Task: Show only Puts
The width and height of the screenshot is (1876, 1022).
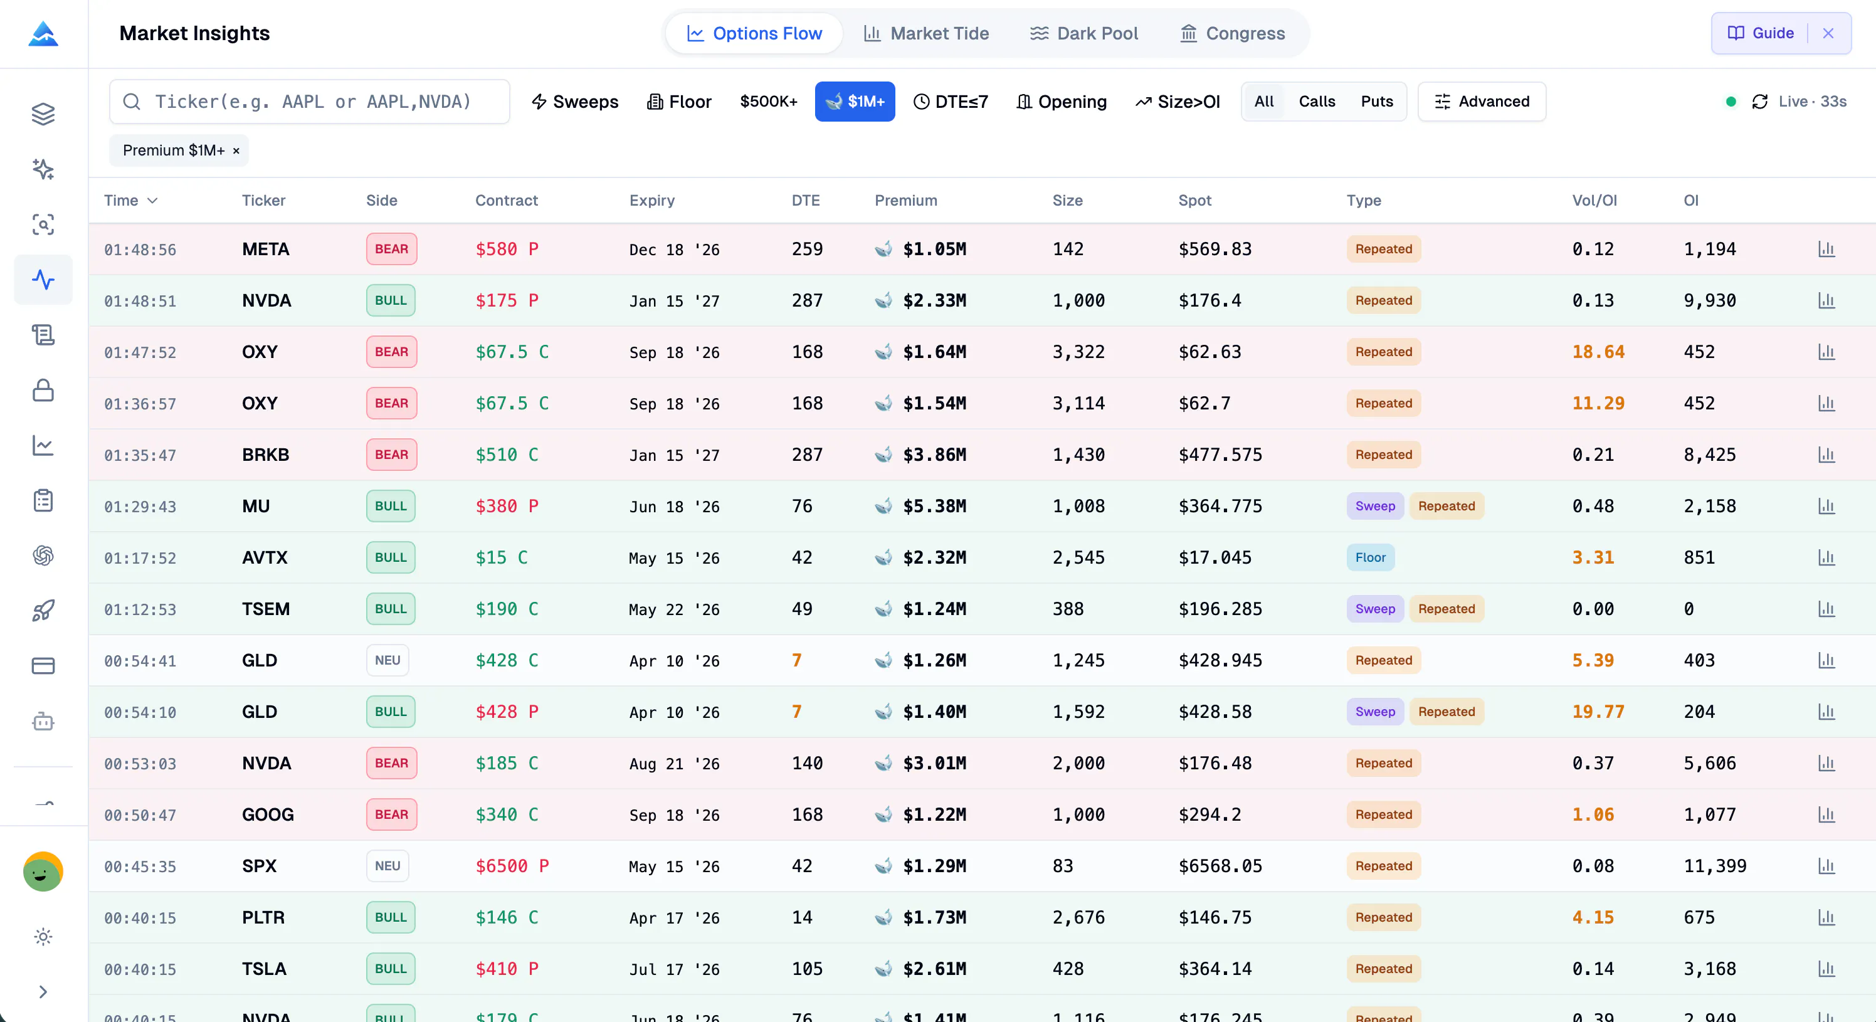Action: [x=1376, y=101]
